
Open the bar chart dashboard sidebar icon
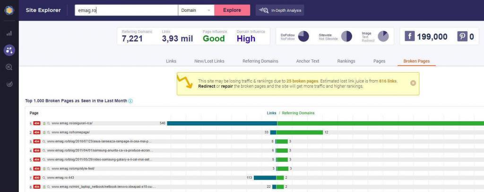click(x=9, y=33)
